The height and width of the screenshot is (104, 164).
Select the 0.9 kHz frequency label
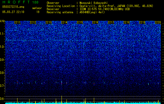click(2, 60)
